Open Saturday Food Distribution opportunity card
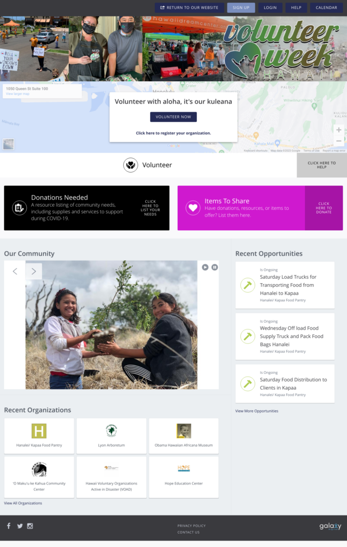 (285, 384)
